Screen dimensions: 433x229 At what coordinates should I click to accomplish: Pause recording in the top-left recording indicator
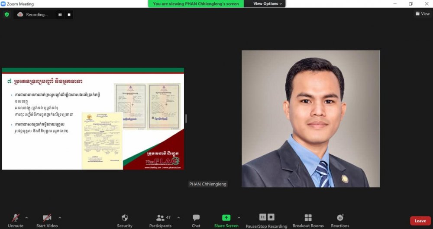tap(60, 15)
